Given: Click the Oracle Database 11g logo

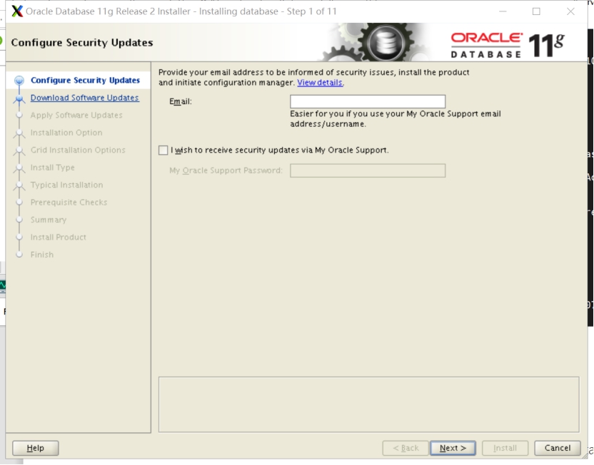Looking at the screenshot, I should (507, 45).
